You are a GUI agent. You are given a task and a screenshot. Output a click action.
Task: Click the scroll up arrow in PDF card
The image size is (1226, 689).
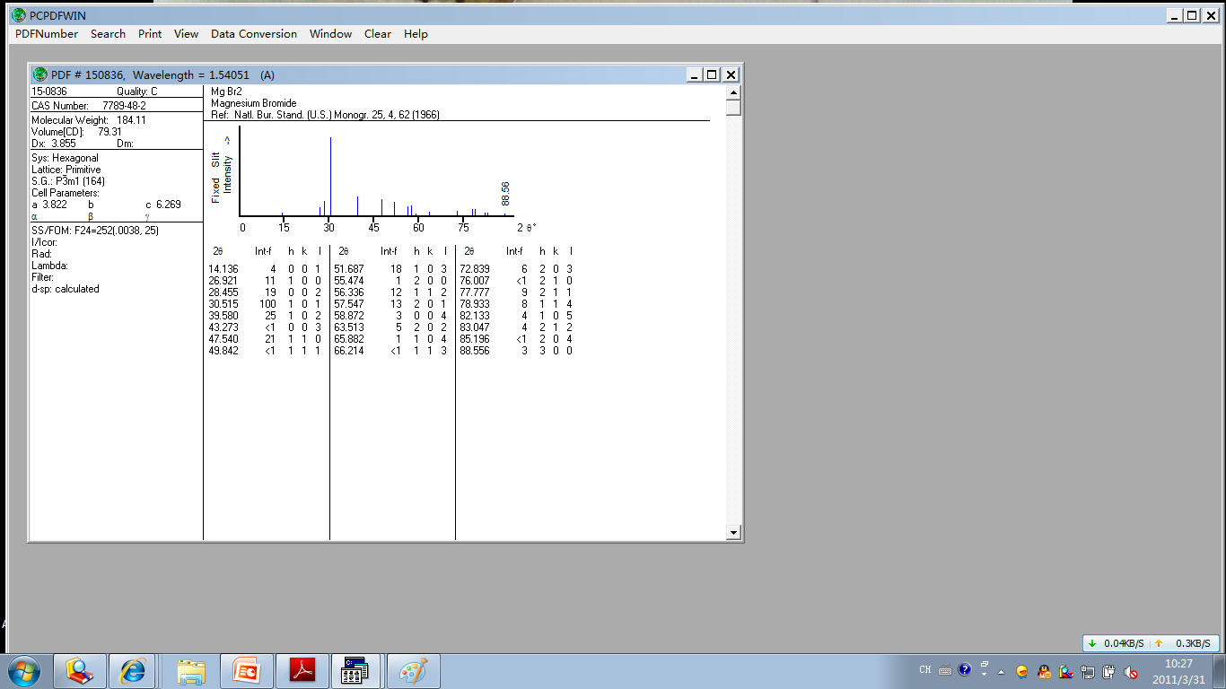point(733,92)
